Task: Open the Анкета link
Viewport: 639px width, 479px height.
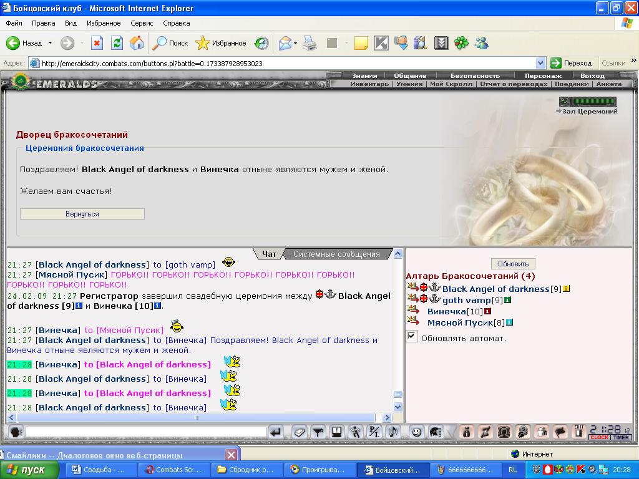Action: (609, 84)
